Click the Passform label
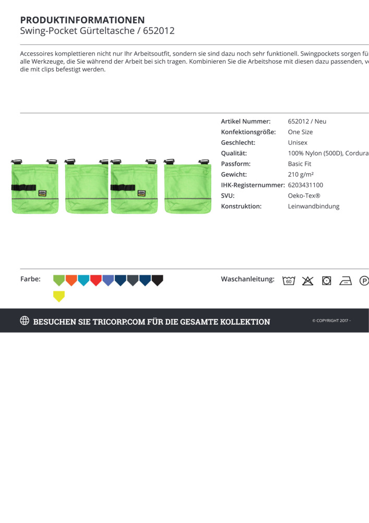 235,164
